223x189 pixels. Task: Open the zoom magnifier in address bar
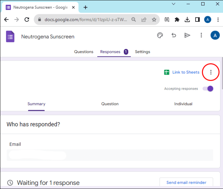click(x=133, y=19)
